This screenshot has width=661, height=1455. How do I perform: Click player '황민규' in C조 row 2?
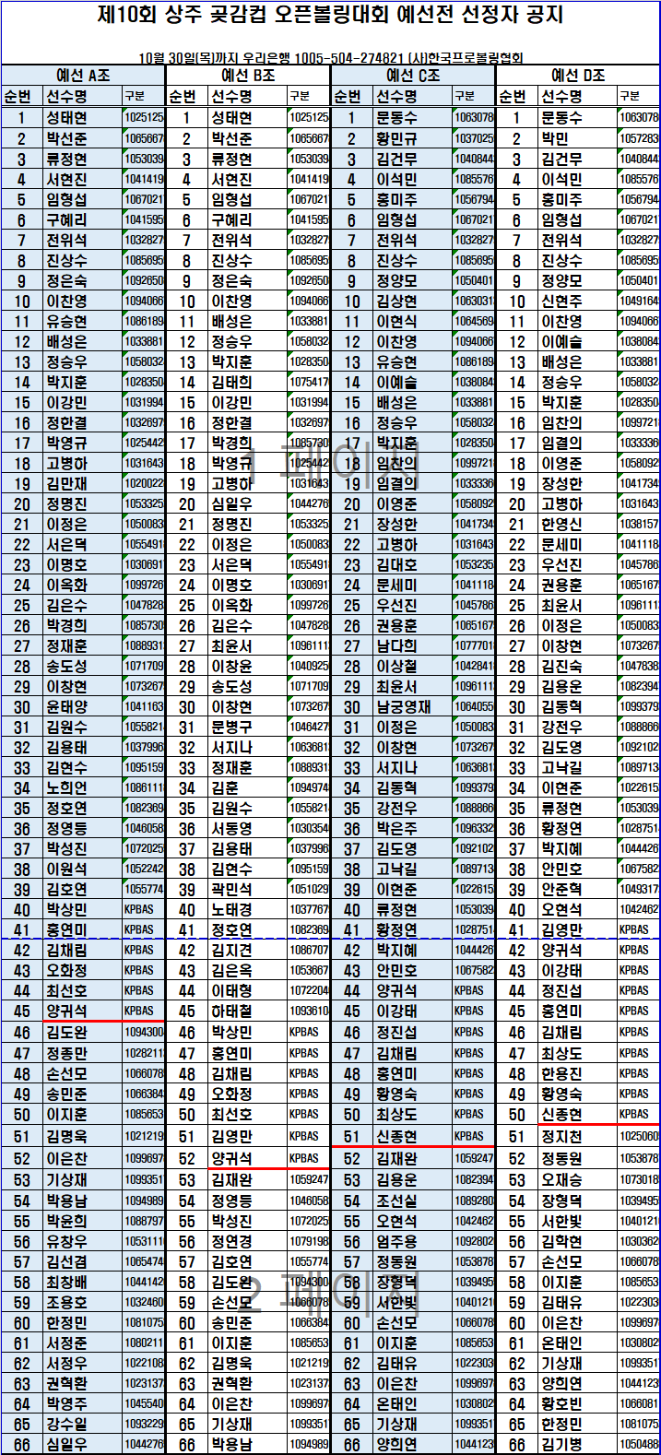[x=396, y=138]
